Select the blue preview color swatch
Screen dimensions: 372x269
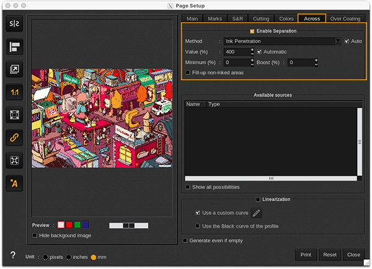tap(86, 225)
